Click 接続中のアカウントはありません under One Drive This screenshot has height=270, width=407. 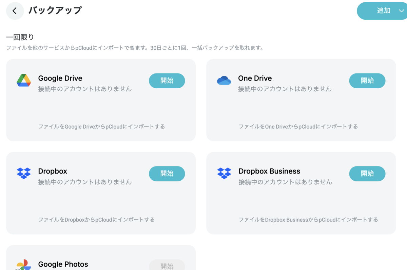[285, 89]
